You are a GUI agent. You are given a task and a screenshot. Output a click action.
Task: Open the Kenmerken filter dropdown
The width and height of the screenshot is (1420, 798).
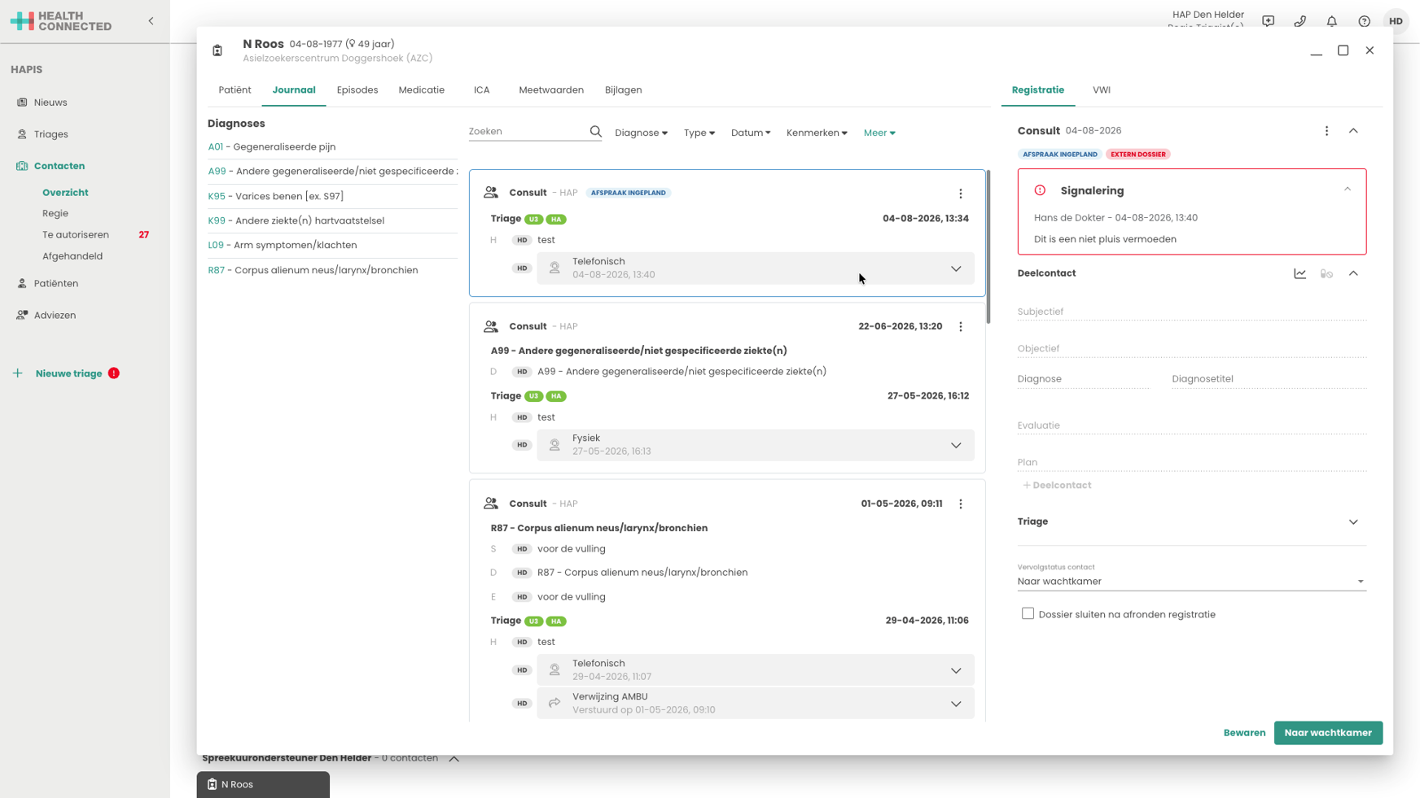pyautogui.click(x=817, y=133)
